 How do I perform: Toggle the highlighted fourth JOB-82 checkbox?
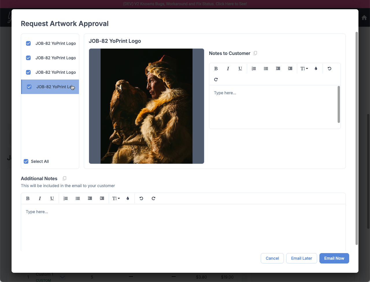(29, 87)
